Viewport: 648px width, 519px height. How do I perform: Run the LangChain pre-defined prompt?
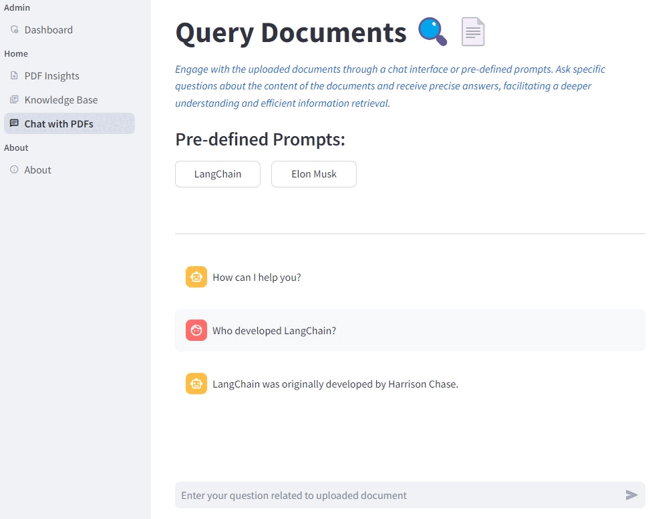pos(218,174)
